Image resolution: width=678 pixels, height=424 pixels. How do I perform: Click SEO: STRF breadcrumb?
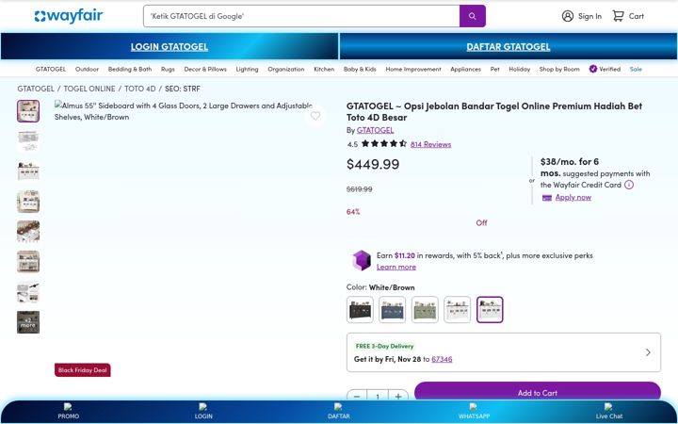click(183, 89)
